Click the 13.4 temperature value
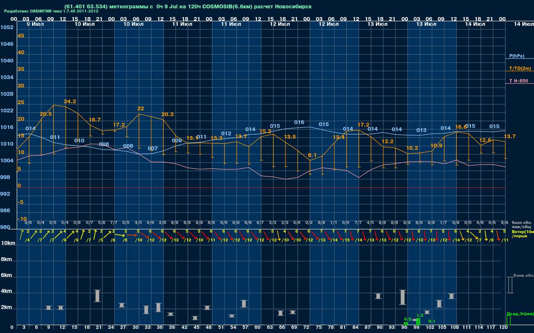534x333 pixels. 339,137
